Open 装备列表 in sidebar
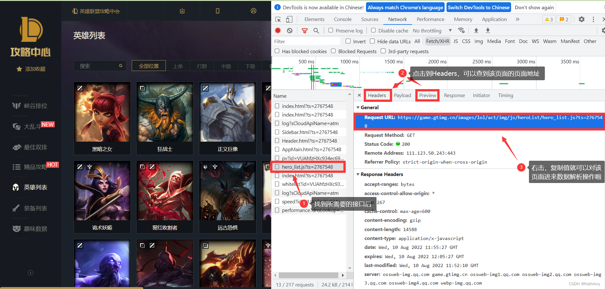 [30, 208]
